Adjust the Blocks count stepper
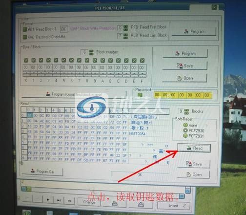Viewport: 246px width, 215px height. (186, 111)
